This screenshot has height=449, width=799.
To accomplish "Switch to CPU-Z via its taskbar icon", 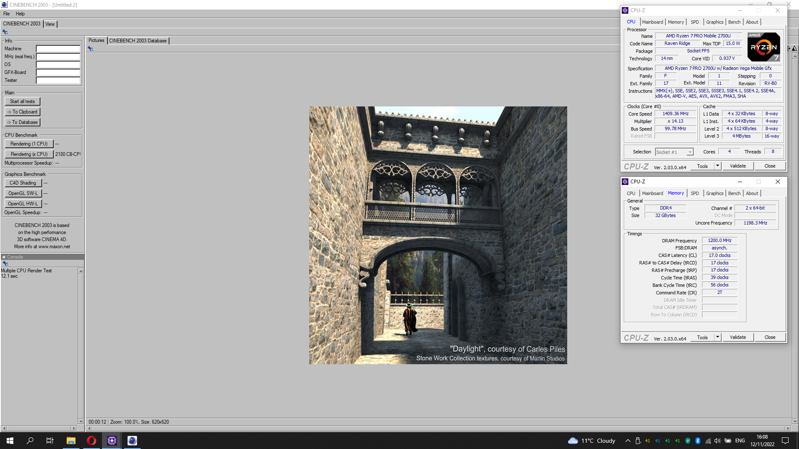I will tap(112, 441).
